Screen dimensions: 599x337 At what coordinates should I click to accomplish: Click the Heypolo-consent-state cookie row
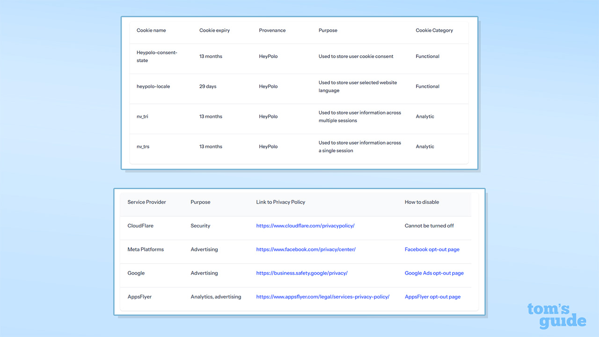pos(157,56)
